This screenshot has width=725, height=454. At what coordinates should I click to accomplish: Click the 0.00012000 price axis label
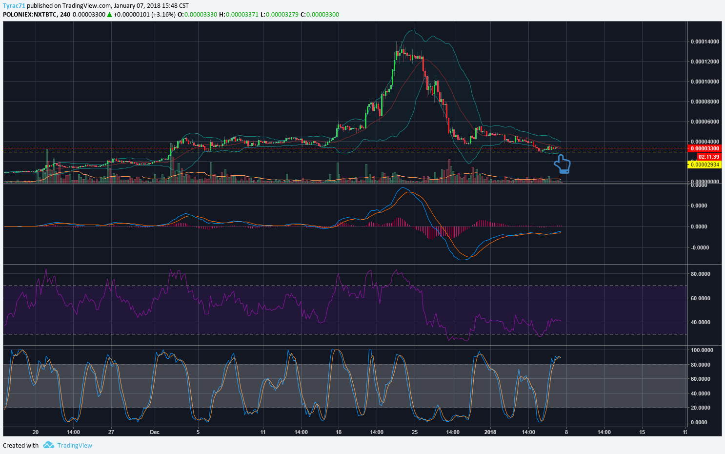pyautogui.click(x=705, y=62)
